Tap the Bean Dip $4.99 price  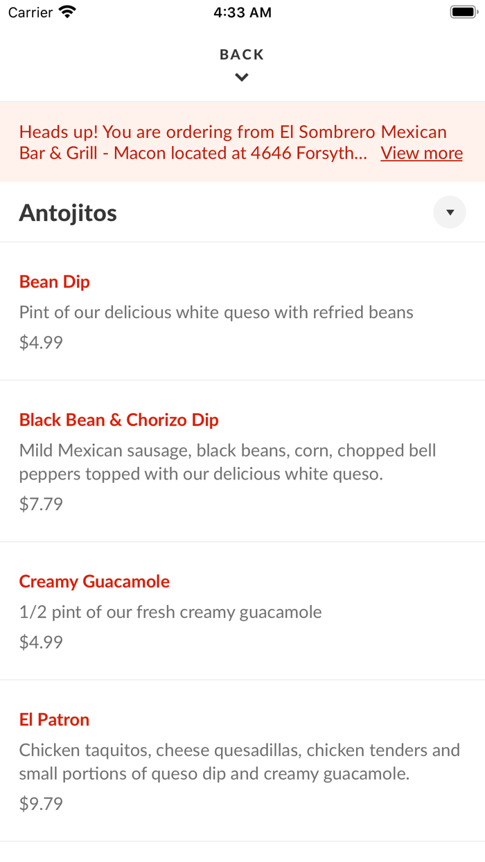pos(41,342)
